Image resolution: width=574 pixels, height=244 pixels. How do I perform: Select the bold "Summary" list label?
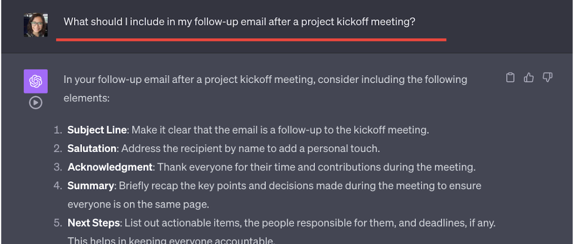pos(90,185)
